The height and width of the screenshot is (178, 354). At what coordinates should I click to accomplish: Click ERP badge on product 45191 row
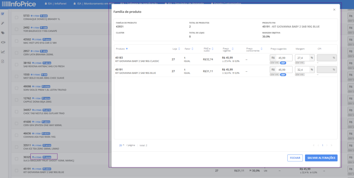[x=283, y=75]
